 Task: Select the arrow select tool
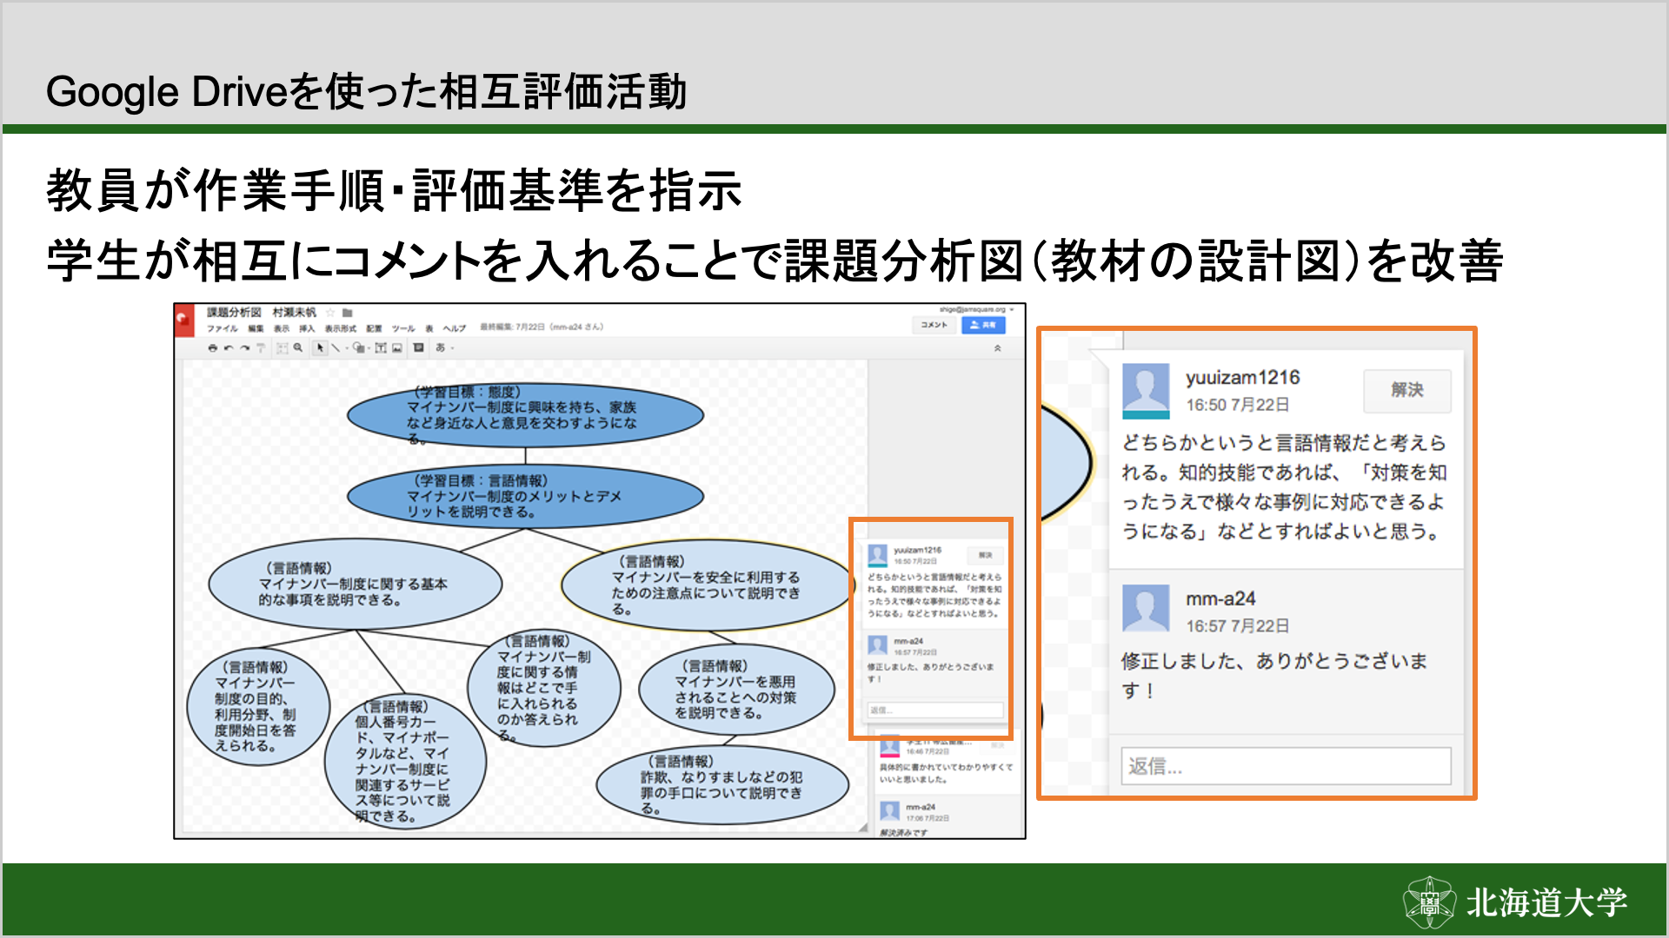[x=320, y=347]
